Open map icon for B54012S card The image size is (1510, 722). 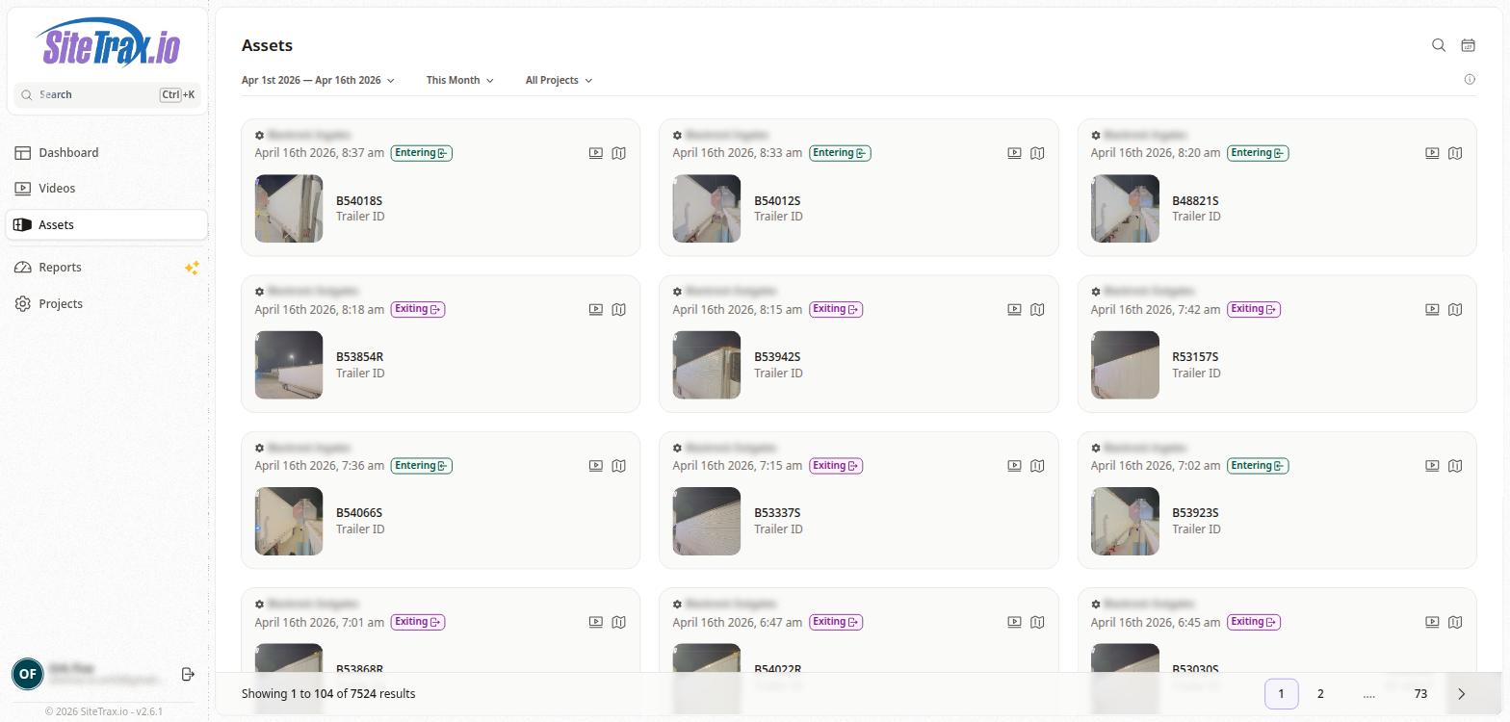1037,153
